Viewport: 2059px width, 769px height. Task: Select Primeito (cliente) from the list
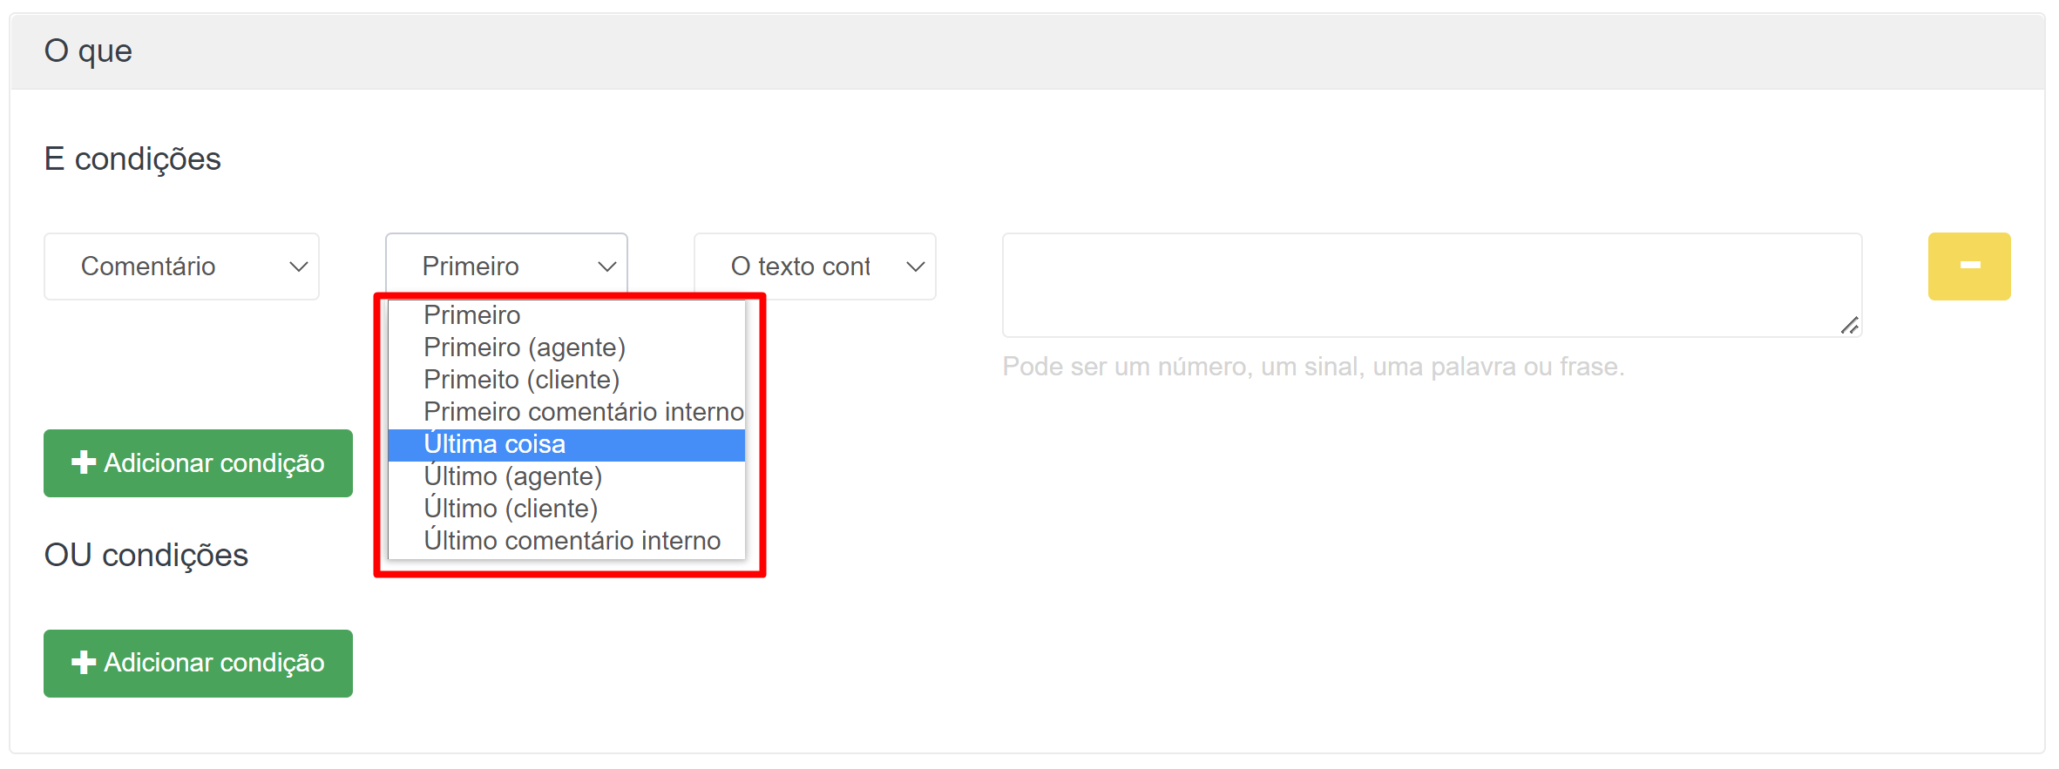tap(521, 379)
